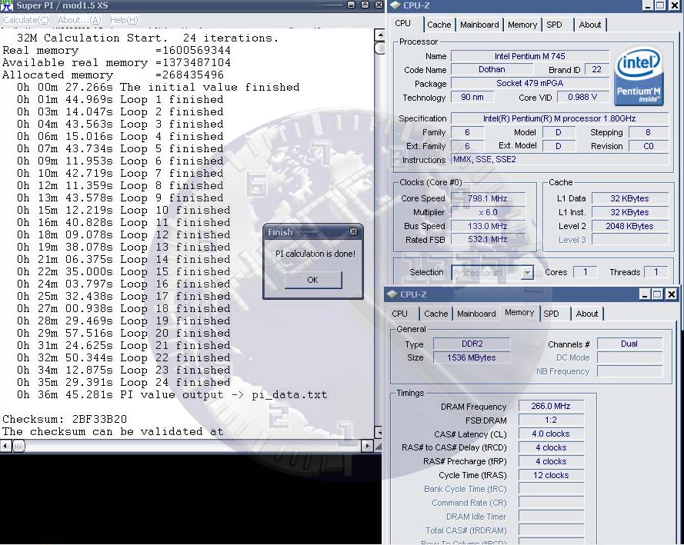This screenshot has height=545, width=684.
Task: Close the Finish dialog with its X
Action: coord(354,232)
